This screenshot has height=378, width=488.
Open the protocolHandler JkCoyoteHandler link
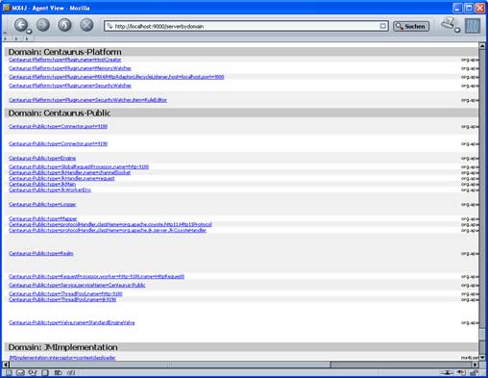pyautogui.click(x=108, y=230)
